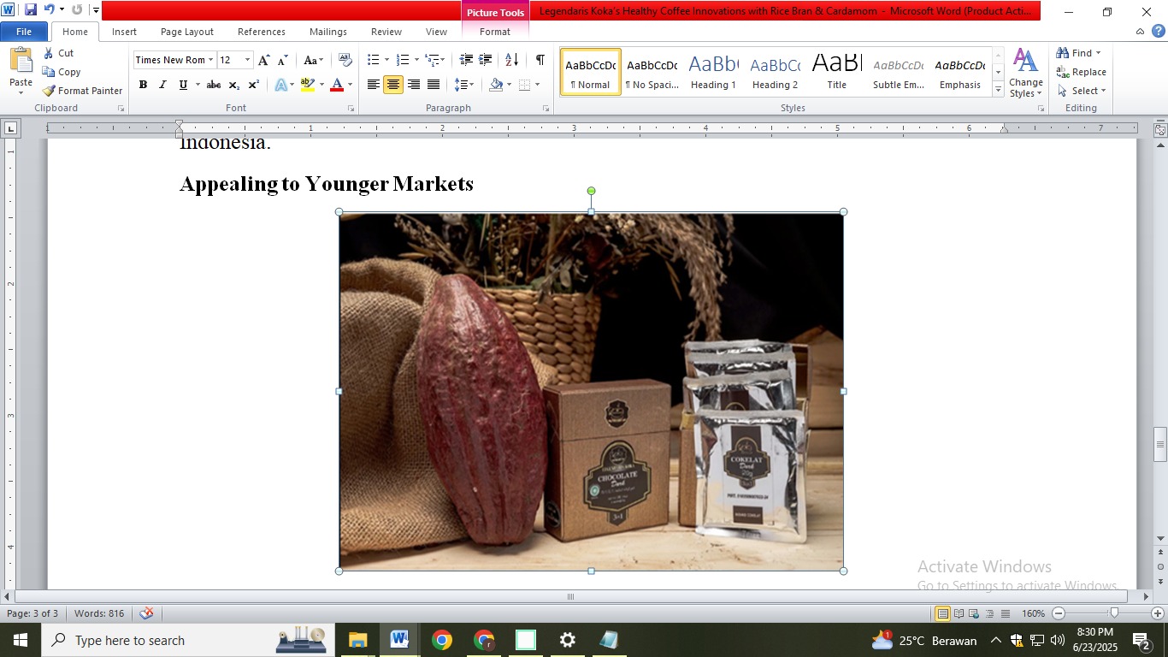1168x657 pixels.
Task: Apply the Heading 1 style
Action: [x=713, y=72]
